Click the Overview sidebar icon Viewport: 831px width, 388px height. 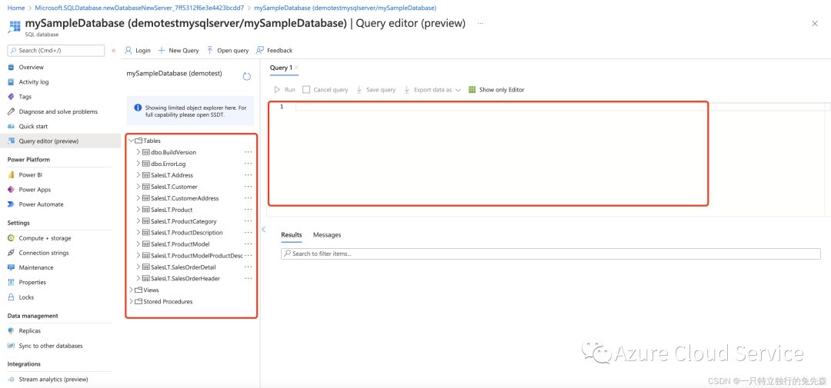[x=11, y=67]
